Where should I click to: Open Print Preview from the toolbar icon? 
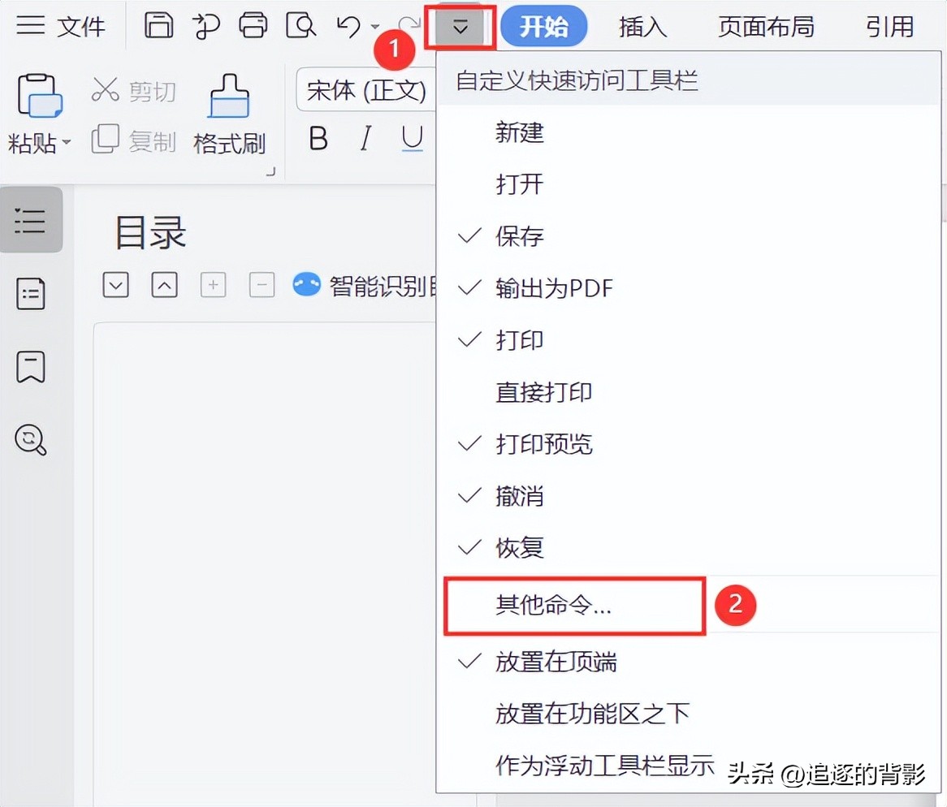pos(301,26)
